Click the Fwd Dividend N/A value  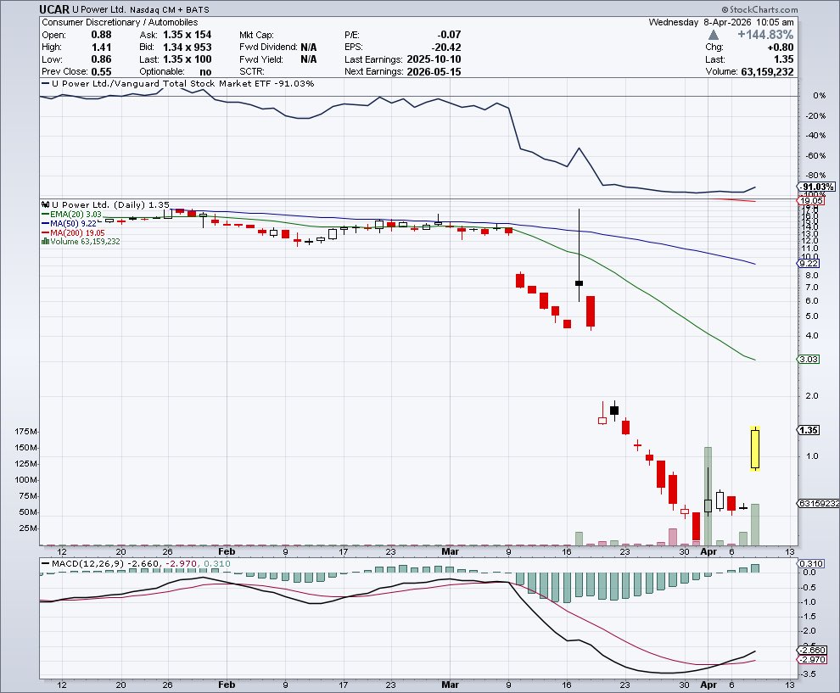click(309, 48)
